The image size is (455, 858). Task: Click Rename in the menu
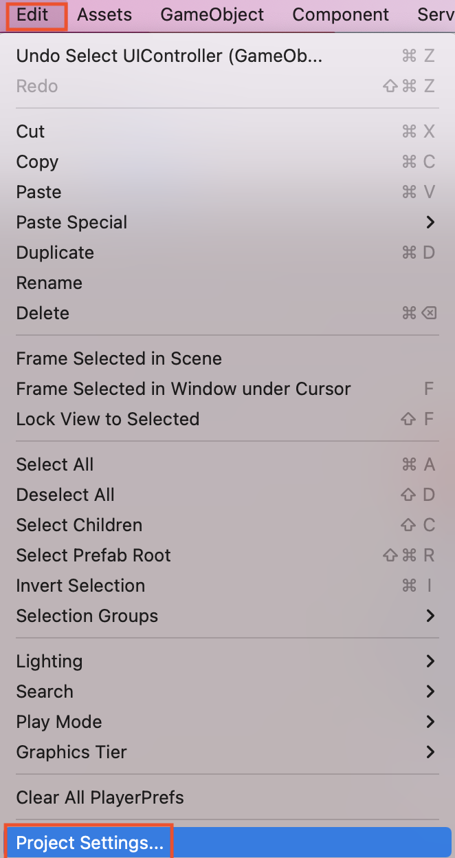tap(49, 283)
